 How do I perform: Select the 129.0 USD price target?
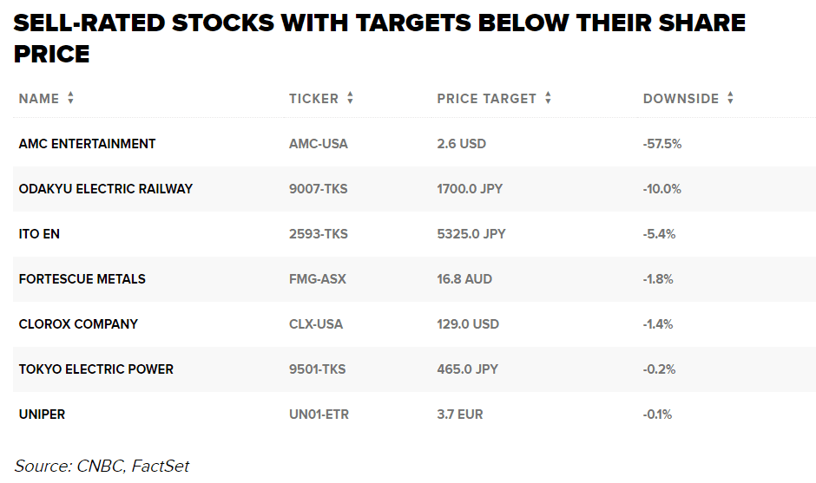468,324
